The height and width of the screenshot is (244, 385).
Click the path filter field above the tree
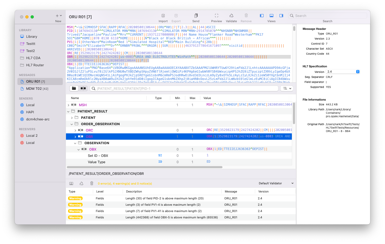tap(185, 88)
